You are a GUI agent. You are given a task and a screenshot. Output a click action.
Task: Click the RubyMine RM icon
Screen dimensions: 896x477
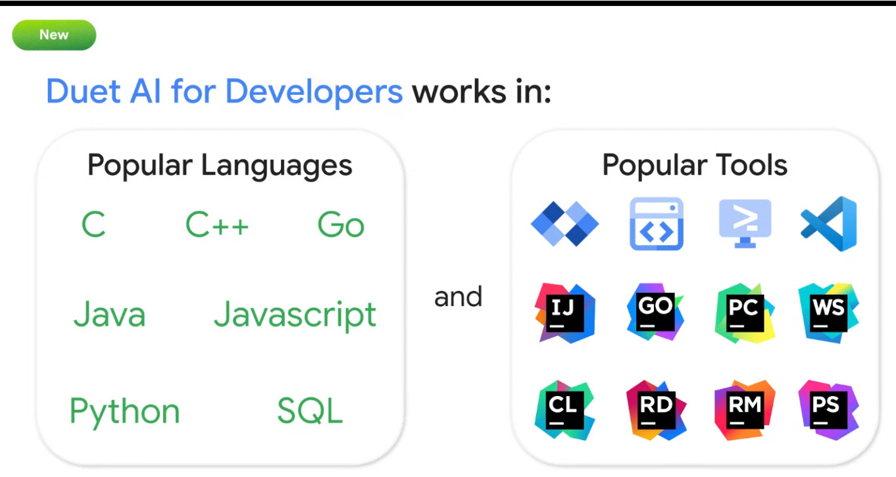click(745, 410)
